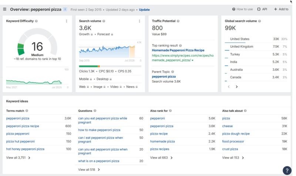Go to previous countries page arrow
The height and width of the screenshot is (176, 296).
(x=229, y=87)
